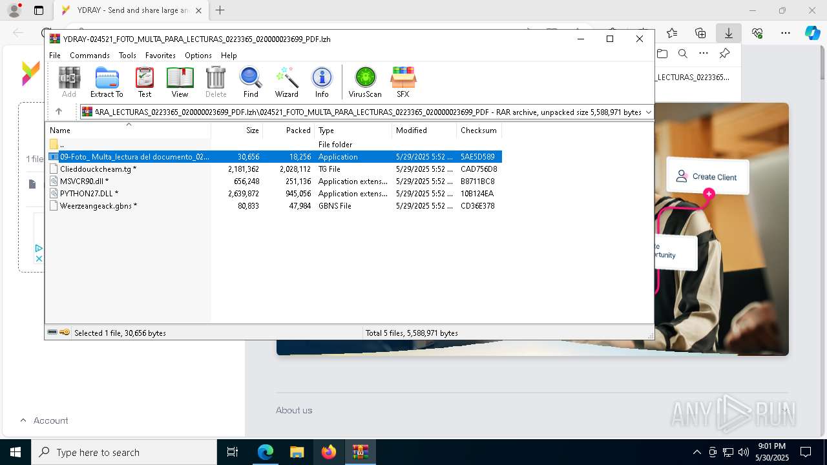Image resolution: width=827 pixels, height=465 pixels.
Task: Show hidden system tray icons
Action: tap(696, 452)
